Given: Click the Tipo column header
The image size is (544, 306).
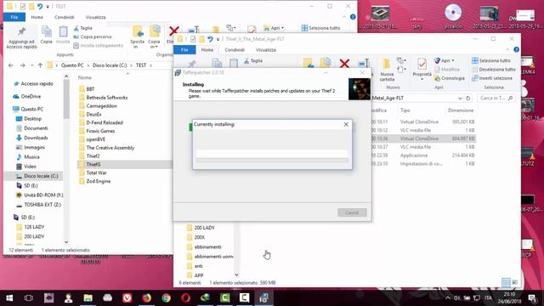Looking at the screenshot, I should 405,110.
